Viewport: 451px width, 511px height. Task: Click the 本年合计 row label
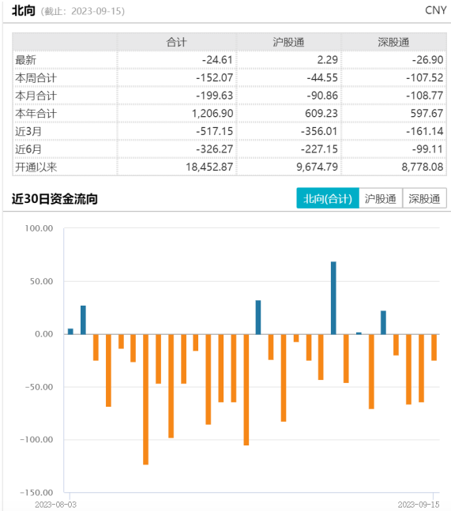[36, 114]
